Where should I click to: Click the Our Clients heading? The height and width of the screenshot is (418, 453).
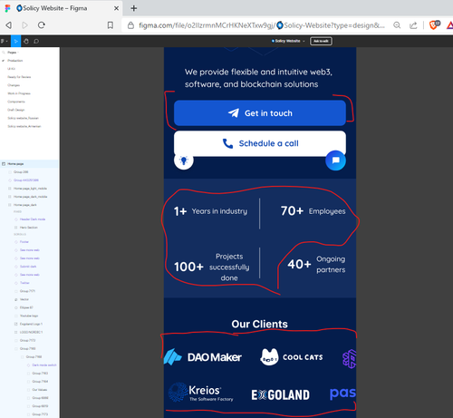(260, 324)
